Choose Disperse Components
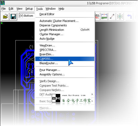Viewport: 138px width, 126px height. coord(65,25)
